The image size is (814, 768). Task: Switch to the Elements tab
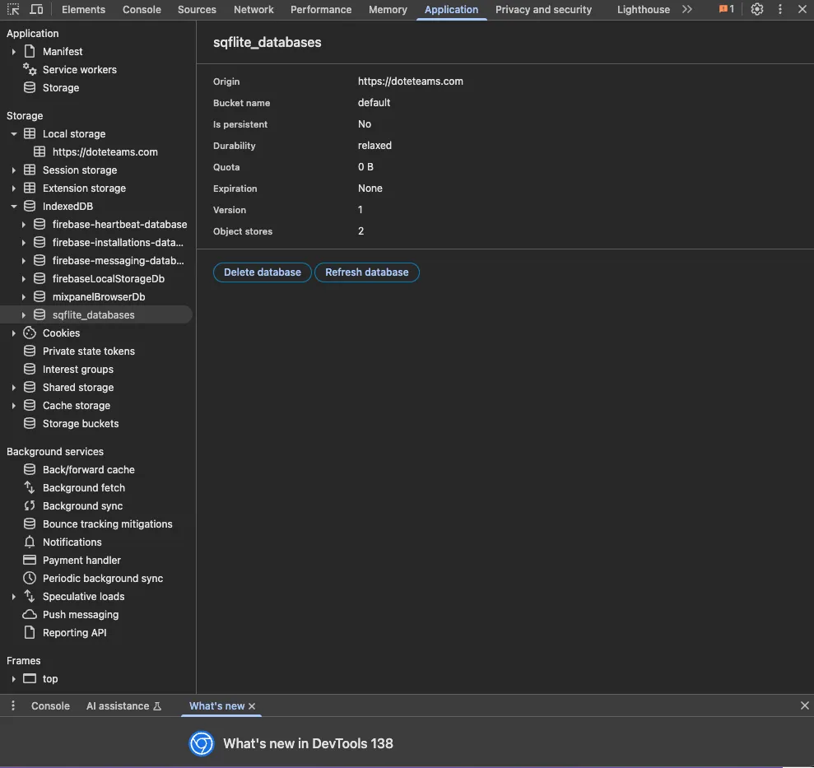[83, 9]
